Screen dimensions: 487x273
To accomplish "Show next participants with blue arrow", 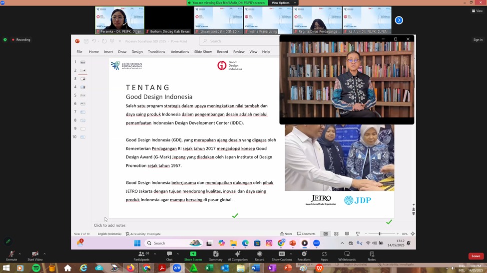I will 399,20.
